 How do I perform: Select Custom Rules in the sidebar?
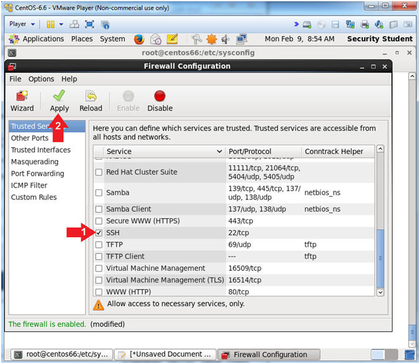[x=47, y=198]
